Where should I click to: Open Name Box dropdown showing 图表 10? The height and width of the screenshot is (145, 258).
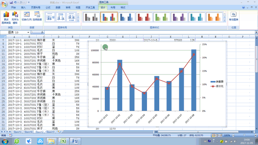(x=28, y=32)
